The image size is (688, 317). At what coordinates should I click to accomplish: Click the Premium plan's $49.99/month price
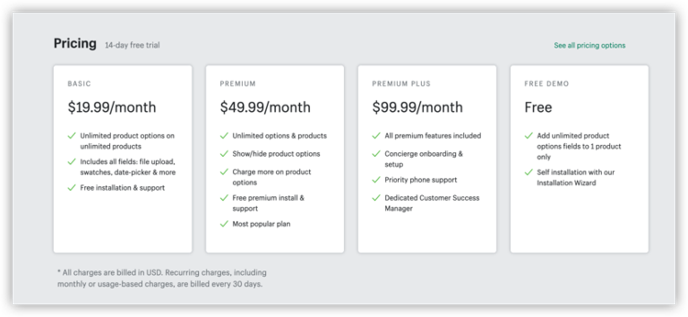pyautogui.click(x=265, y=107)
